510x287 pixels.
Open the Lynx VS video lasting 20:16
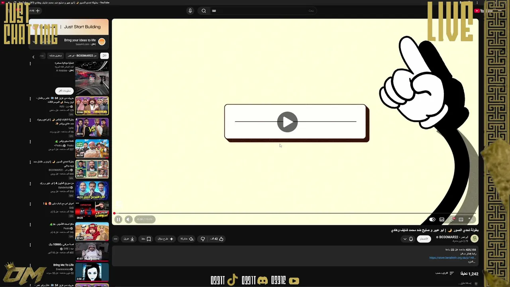coord(92,127)
